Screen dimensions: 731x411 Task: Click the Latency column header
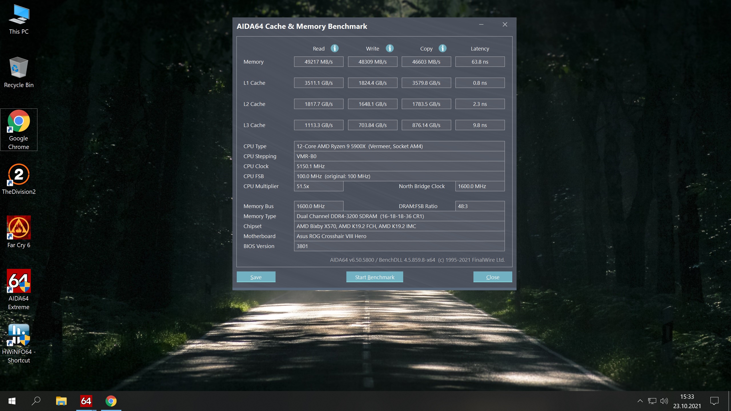pyautogui.click(x=480, y=49)
